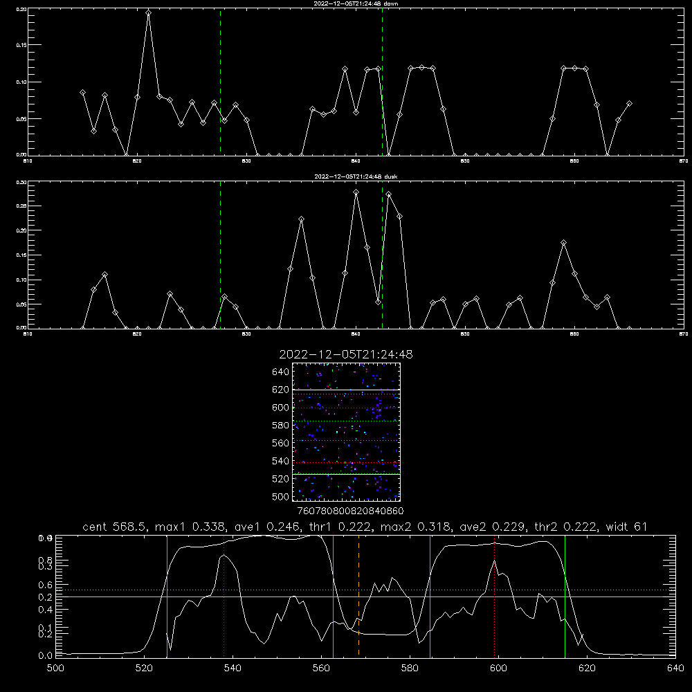The height and width of the screenshot is (692, 692).
Task: Click the "540" x-axis label of the bottom plot
Action: [x=233, y=668]
